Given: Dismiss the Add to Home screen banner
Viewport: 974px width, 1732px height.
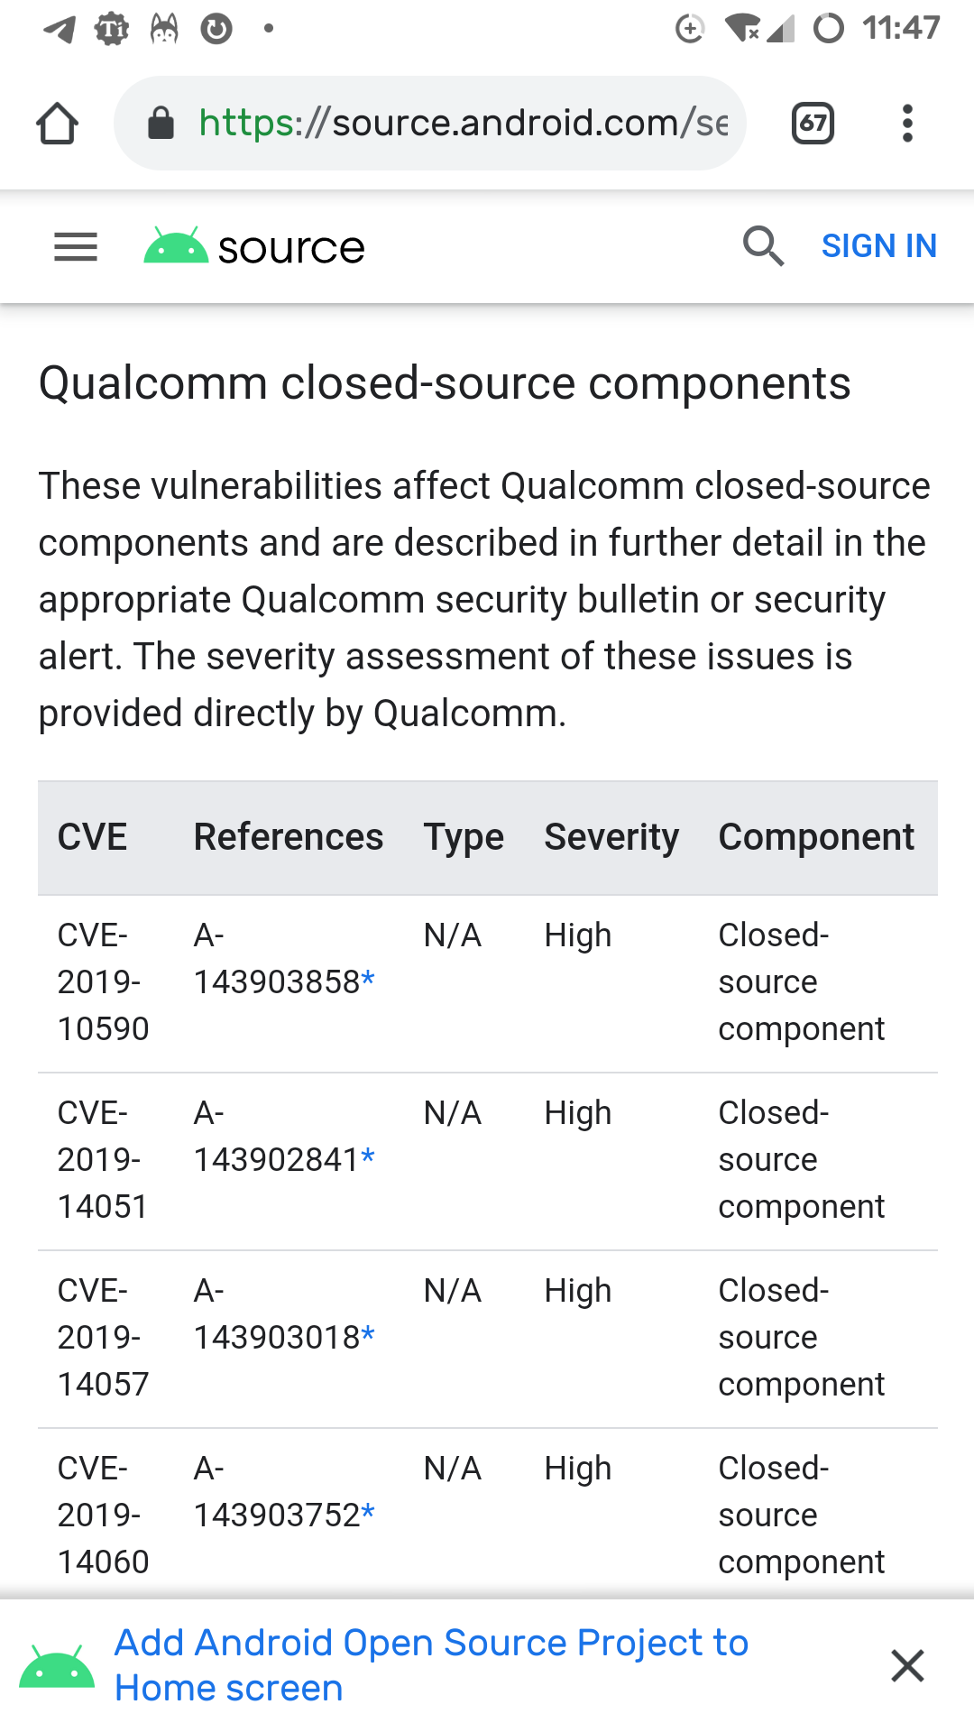Looking at the screenshot, I should click(x=907, y=1665).
